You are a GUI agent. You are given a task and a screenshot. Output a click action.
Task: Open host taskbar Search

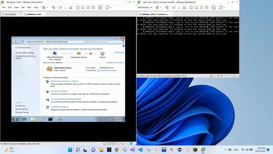pos(78,150)
